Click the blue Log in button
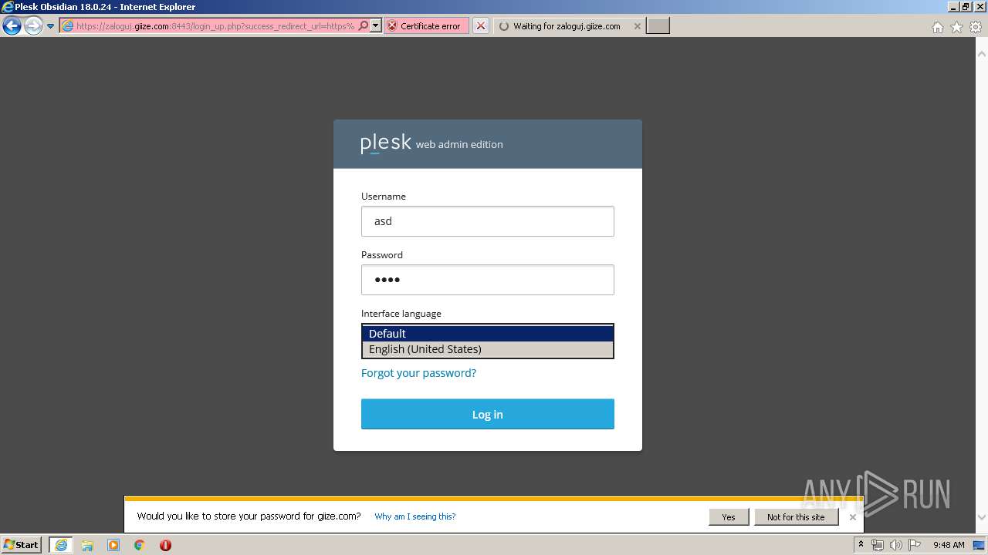This screenshot has height=555, width=988. [x=488, y=414]
